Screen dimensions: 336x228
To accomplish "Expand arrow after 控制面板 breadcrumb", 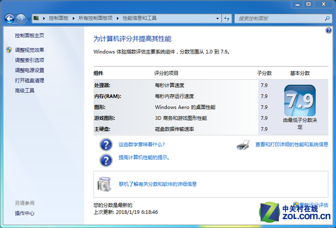I will pos(73,18).
